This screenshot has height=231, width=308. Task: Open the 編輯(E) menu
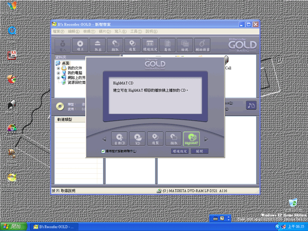pyautogui.click(x=74, y=31)
